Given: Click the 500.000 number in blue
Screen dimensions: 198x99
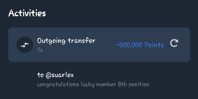Looking at the screenshot, I should 131,45.
